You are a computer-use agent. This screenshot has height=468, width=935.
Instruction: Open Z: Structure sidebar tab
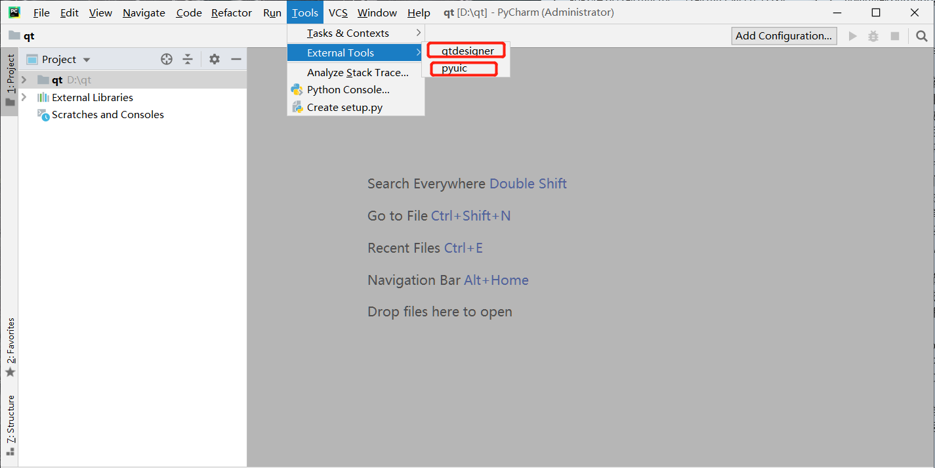click(10, 424)
